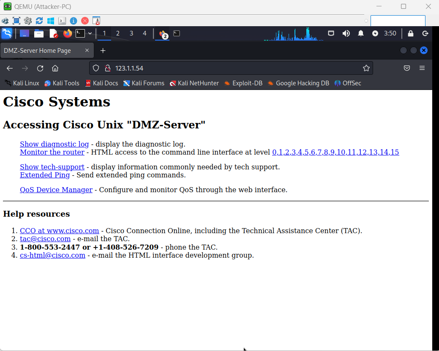Image resolution: width=439 pixels, height=351 pixels.
Task: Launch the Firefox browser from the taskbar
Action: 67,33
